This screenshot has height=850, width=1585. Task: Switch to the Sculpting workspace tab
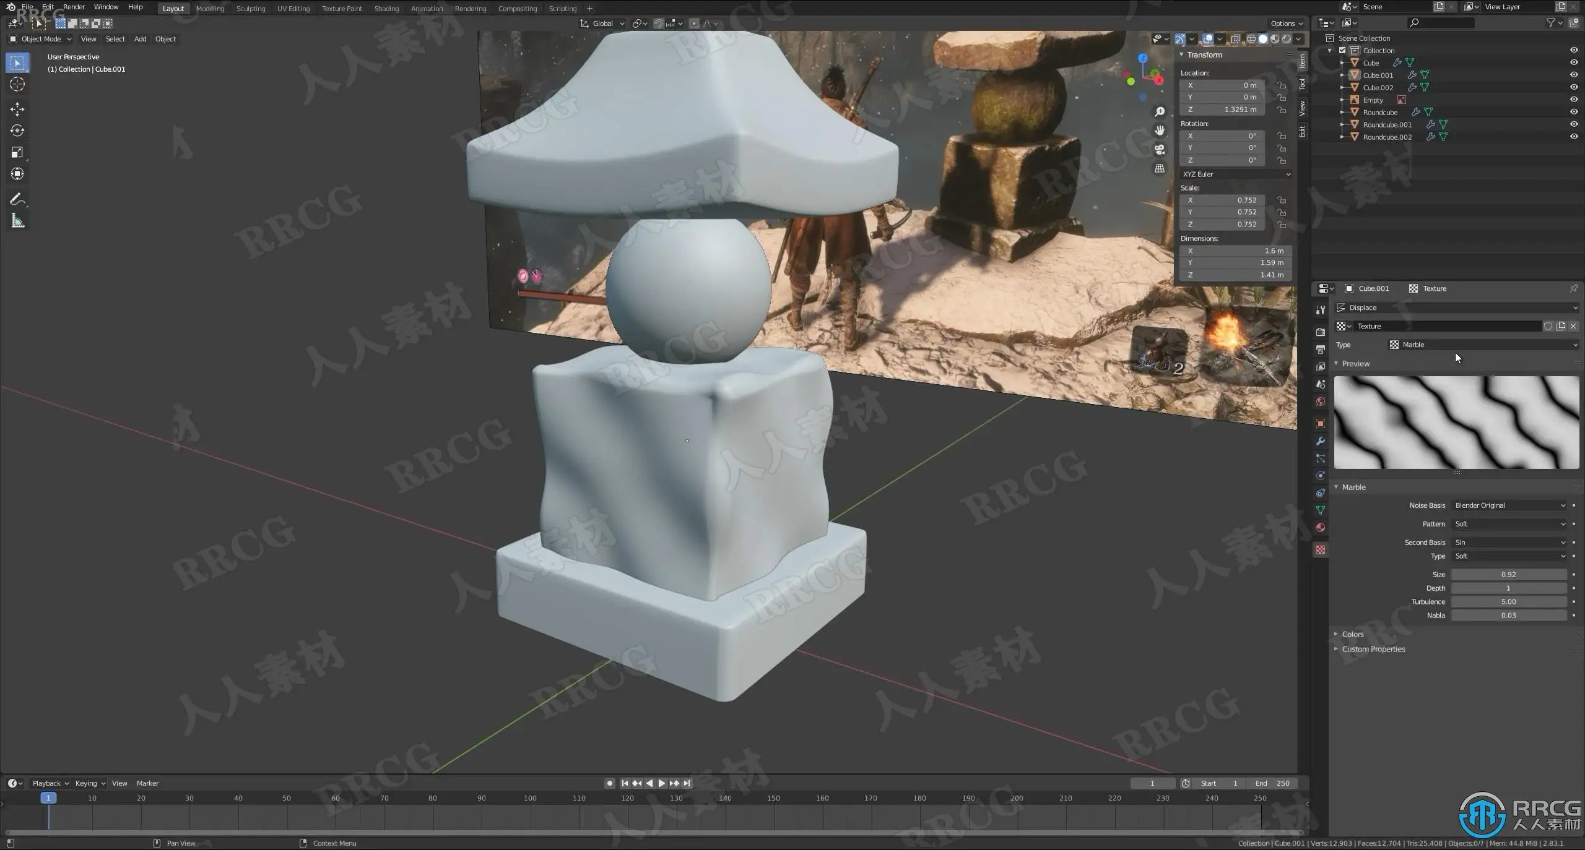[250, 9]
